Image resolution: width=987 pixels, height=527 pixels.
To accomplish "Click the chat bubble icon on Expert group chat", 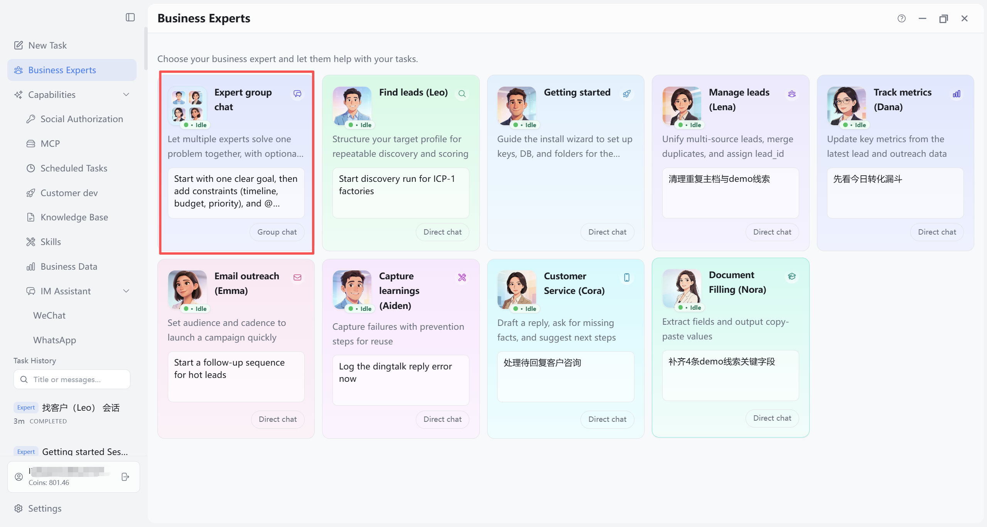I will click(297, 94).
